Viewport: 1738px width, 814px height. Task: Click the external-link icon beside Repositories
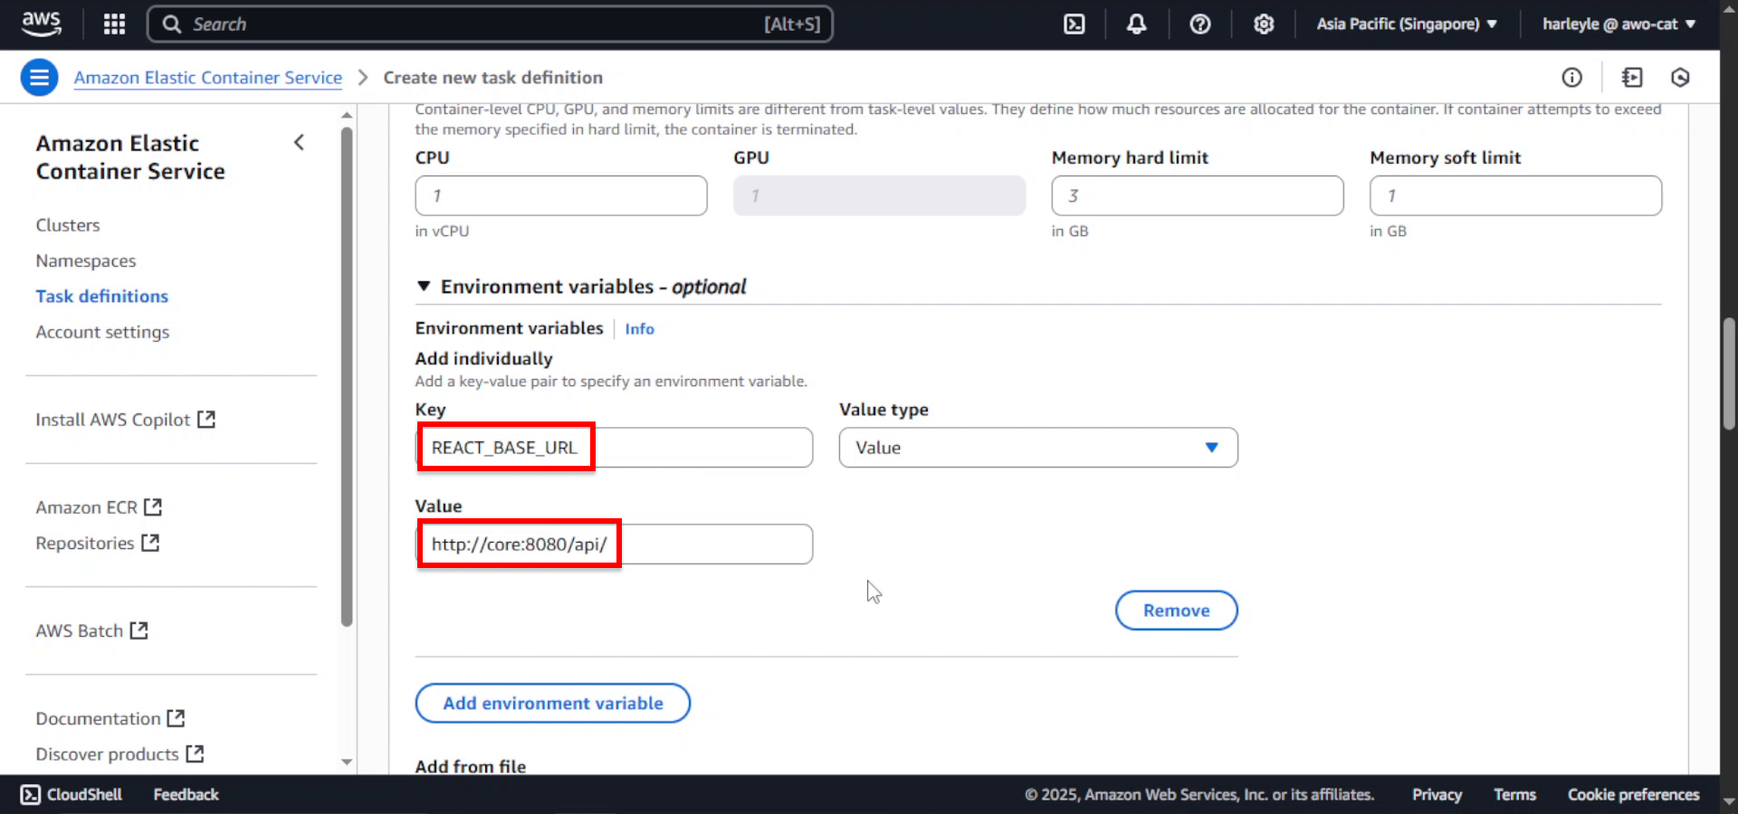[150, 543]
